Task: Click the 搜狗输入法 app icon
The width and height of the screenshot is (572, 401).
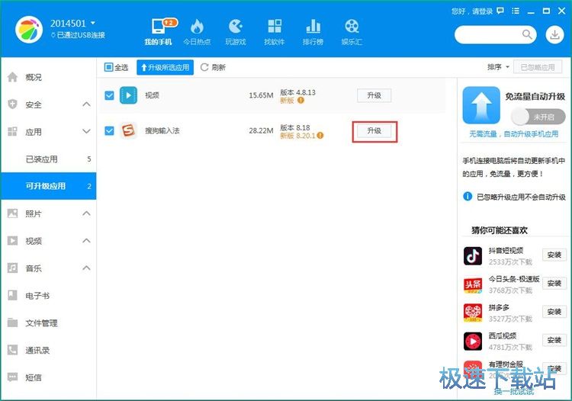Action: coord(128,130)
